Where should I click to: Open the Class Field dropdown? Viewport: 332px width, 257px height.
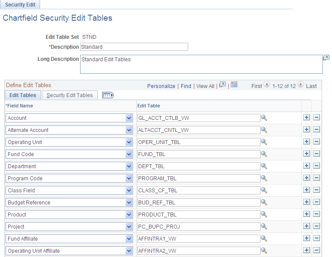(129, 191)
